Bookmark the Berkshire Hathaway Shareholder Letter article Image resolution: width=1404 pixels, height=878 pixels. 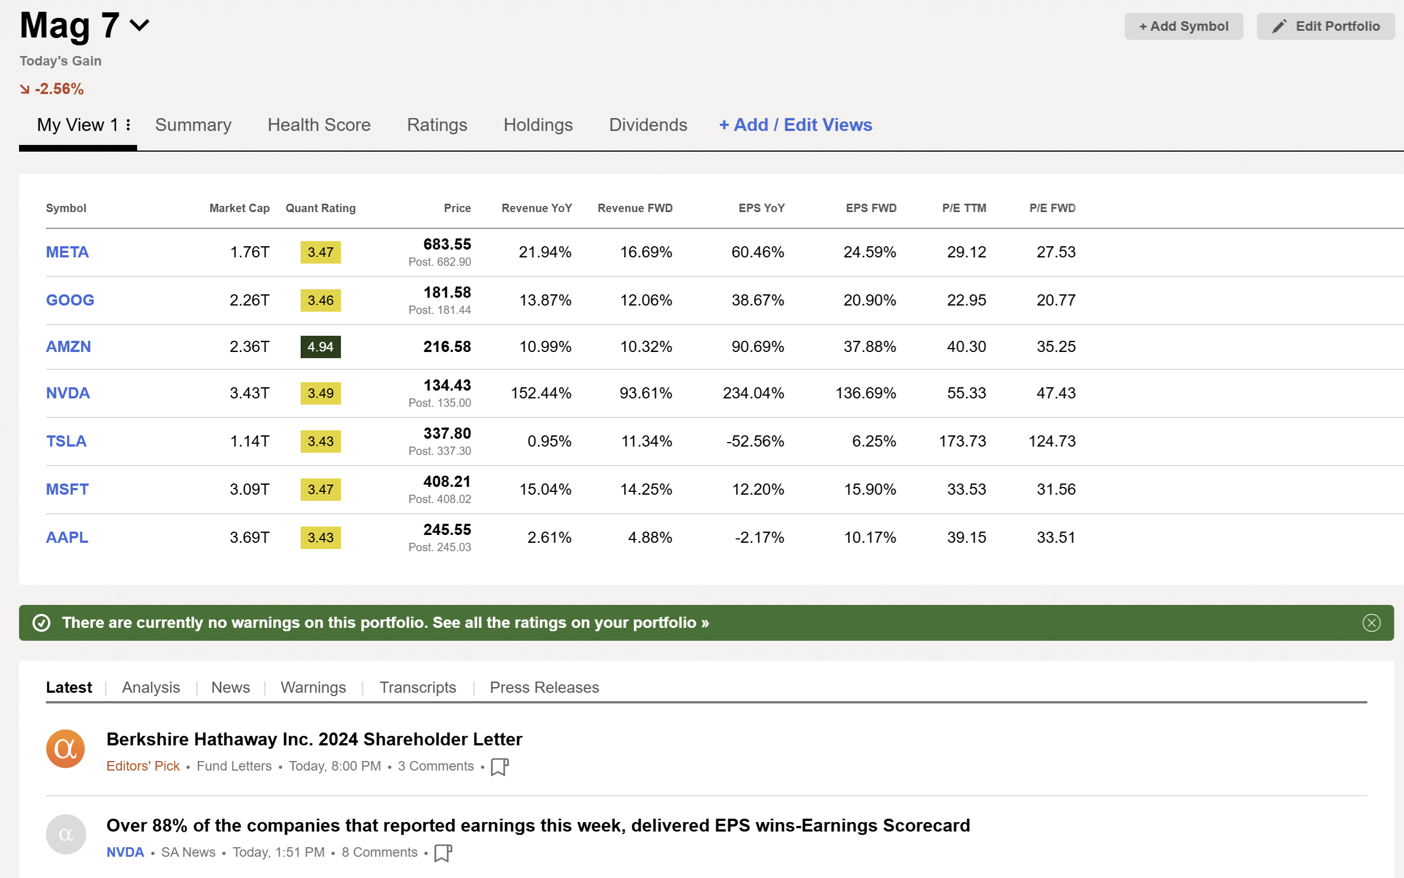[499, 767]
